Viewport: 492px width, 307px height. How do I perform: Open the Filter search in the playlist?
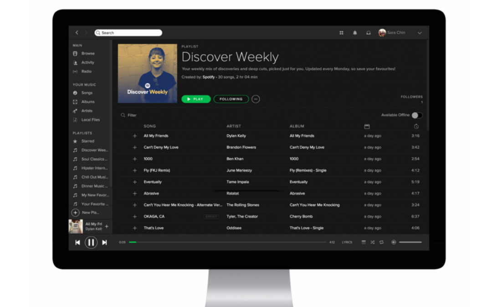(128, 115)
